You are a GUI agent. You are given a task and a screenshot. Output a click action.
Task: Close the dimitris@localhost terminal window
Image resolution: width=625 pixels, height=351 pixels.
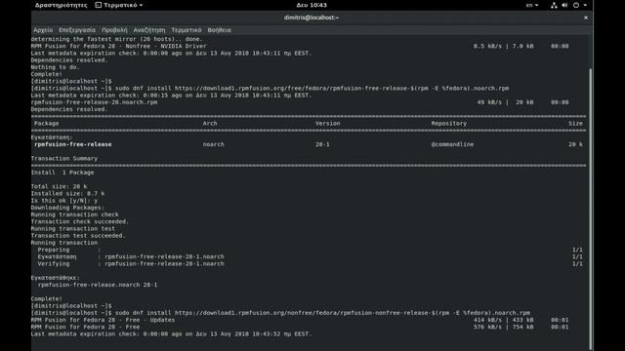coord(586,18)
